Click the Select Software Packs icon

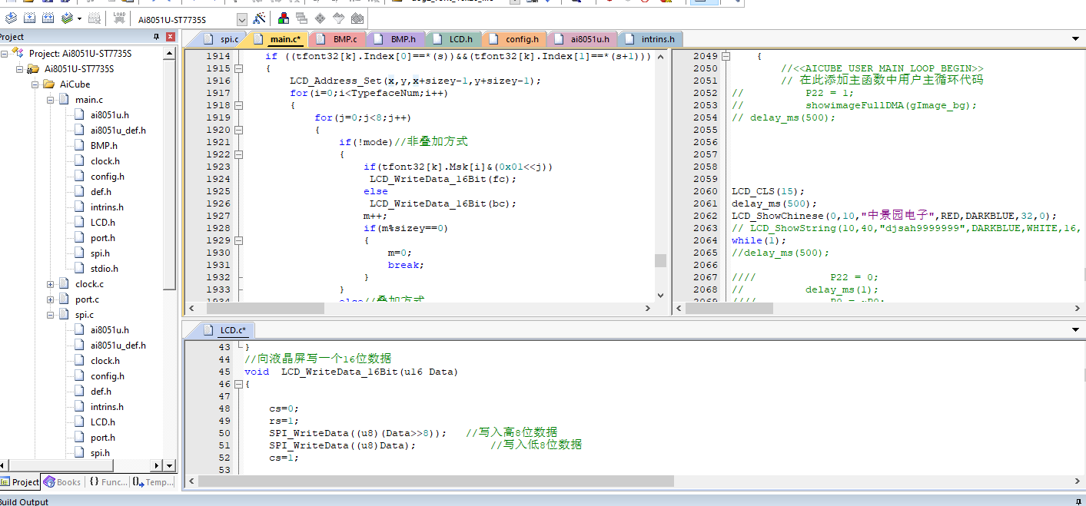320,18
